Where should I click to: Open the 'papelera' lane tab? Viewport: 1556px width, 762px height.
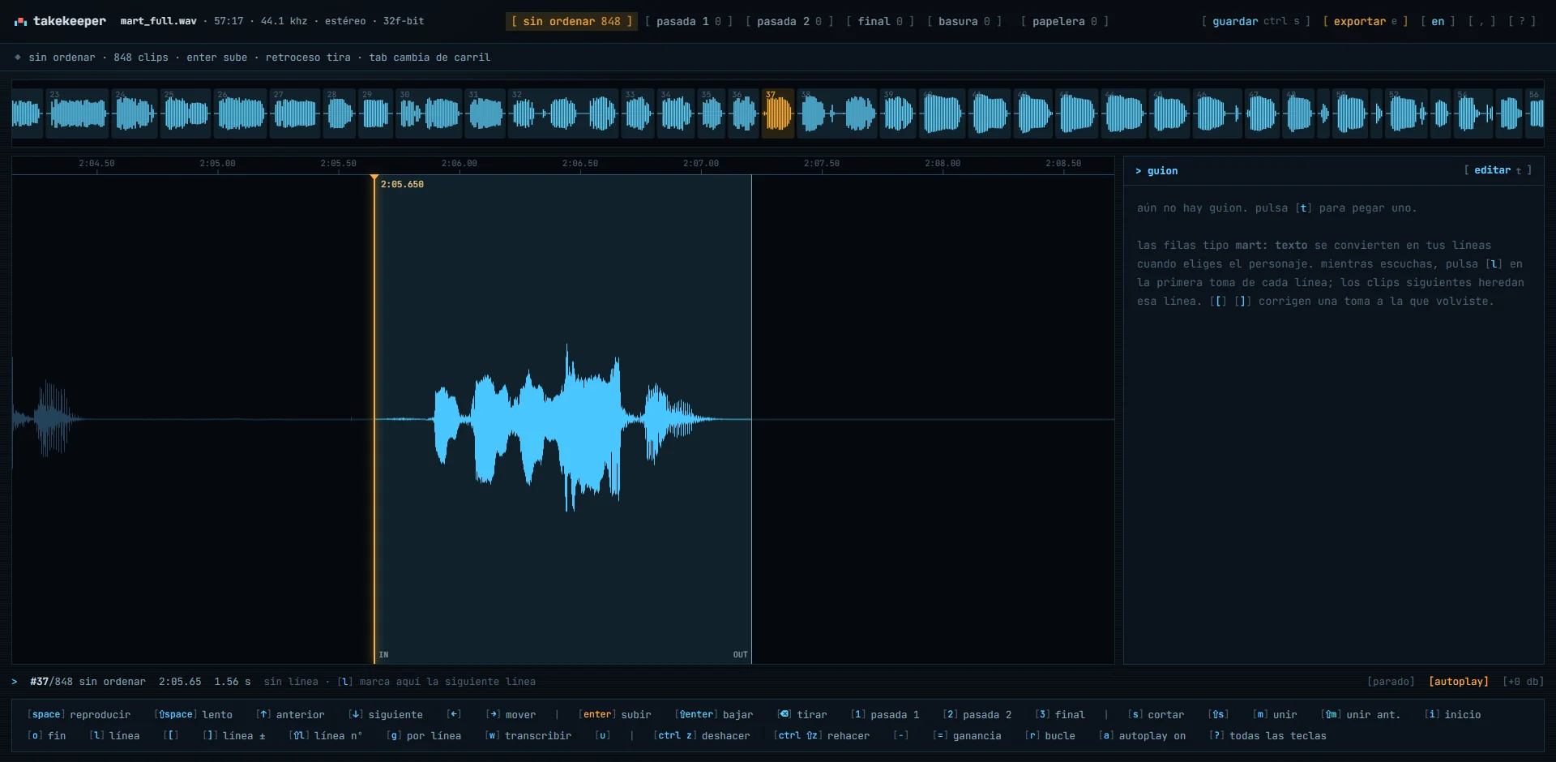(1065, 21)
